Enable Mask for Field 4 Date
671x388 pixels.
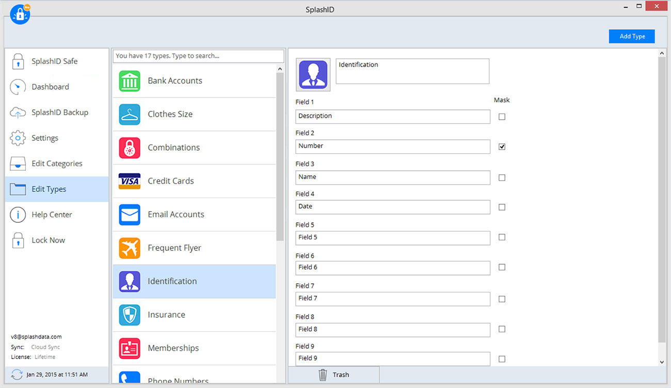pos(502,207)
